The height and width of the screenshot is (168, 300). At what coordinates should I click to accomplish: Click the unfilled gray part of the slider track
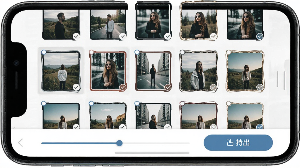[156, 143]
